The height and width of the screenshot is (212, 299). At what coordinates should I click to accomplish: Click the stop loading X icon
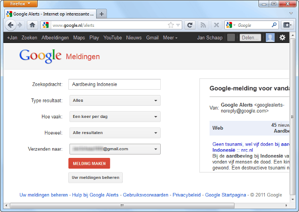(x=216, y=25)
